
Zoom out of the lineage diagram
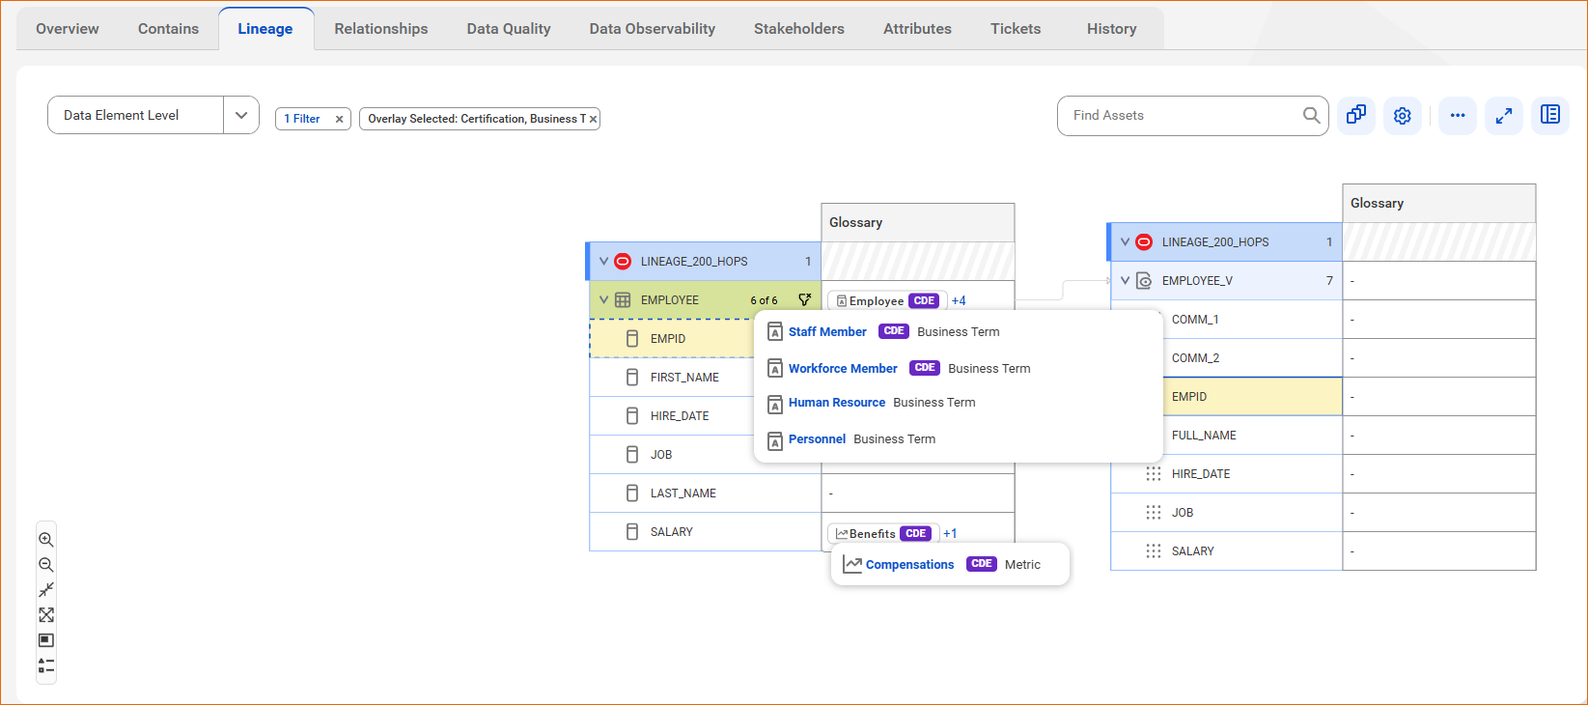pos(45,565)
